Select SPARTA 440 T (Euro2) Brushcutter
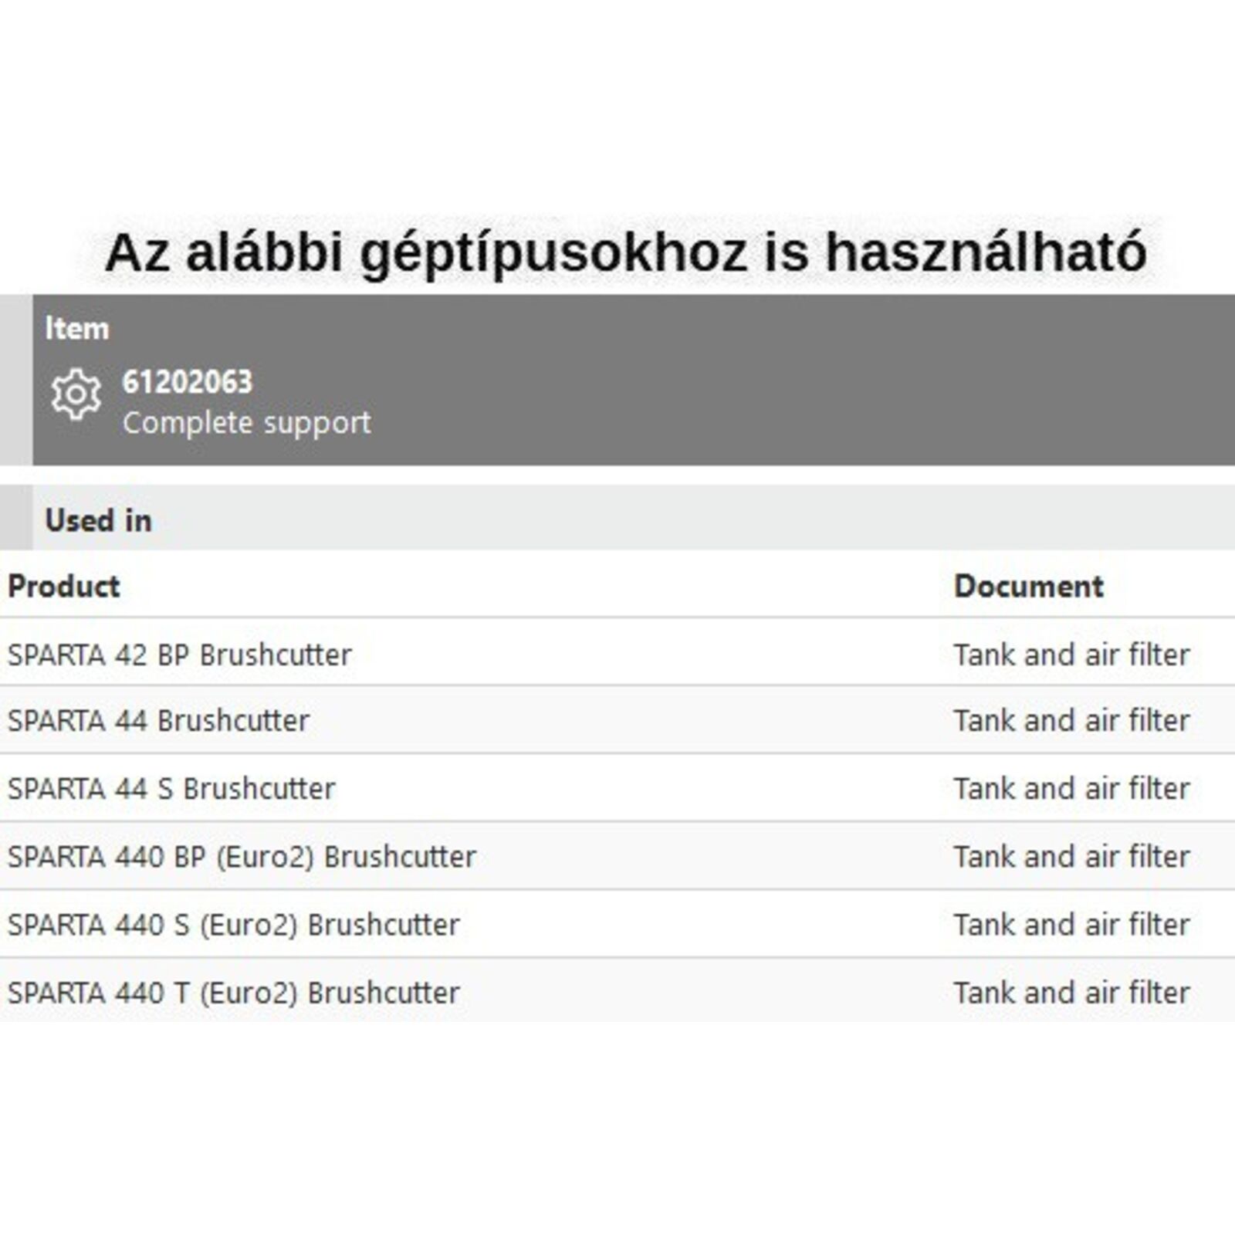Viewport: 1235px width, 1235px height. (233, 993)
